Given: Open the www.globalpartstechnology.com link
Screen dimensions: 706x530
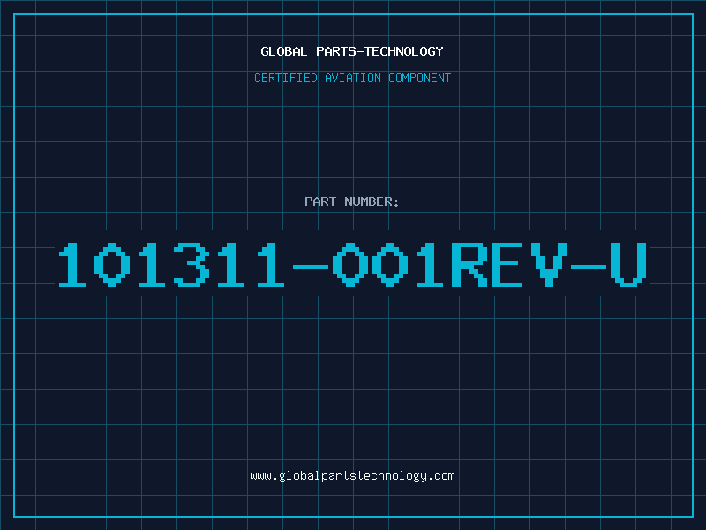Looking at the screenshot, I should click(352, 476).
